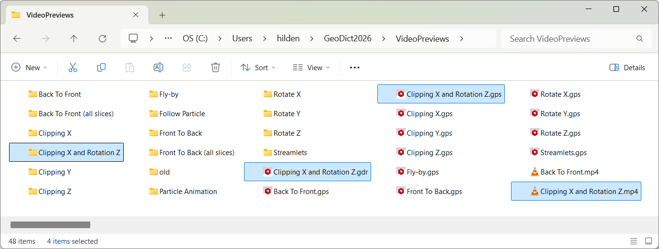
Task: Click the Rename icon in the toolbar
Action: point(158,67)
